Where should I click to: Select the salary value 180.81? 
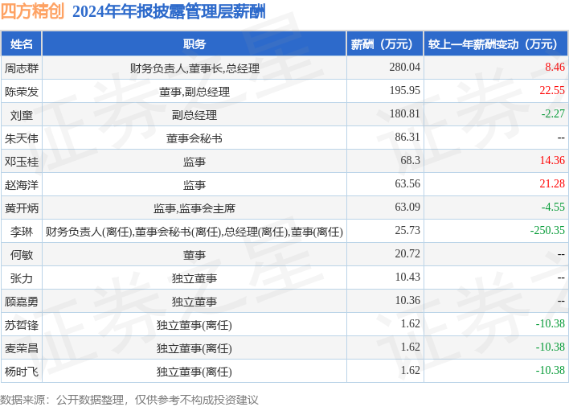404,113
